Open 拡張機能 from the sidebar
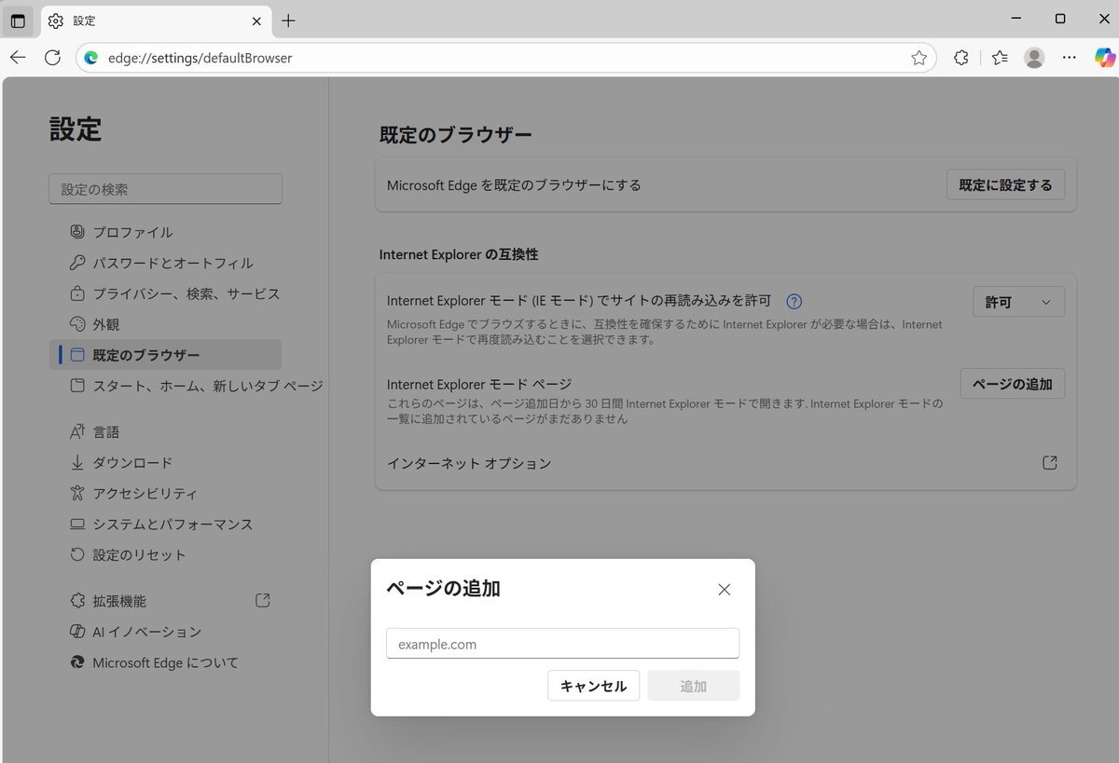Viewport: 1119px width, 763px height. (x=119, y=601)
